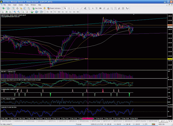Switch to the SPMAR9,Daily chart tab
The image size is (173, 126).
pos(84,121)
